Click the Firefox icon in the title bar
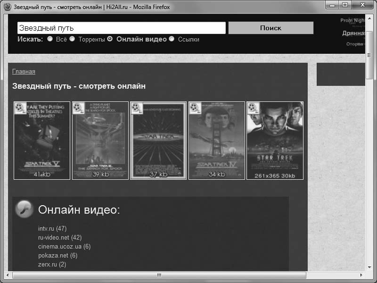Screen dimensions: 377x283 click(7, 6)
